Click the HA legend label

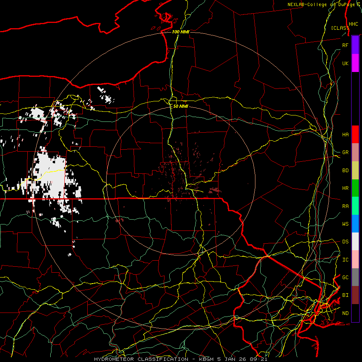click(x=345, y=134)
